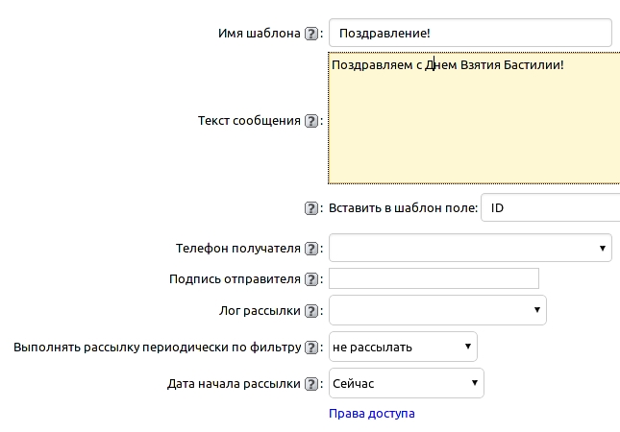The image size is (620, 432).
Task: Open help icon beside Текст сообщения
Action: (310, 122)
